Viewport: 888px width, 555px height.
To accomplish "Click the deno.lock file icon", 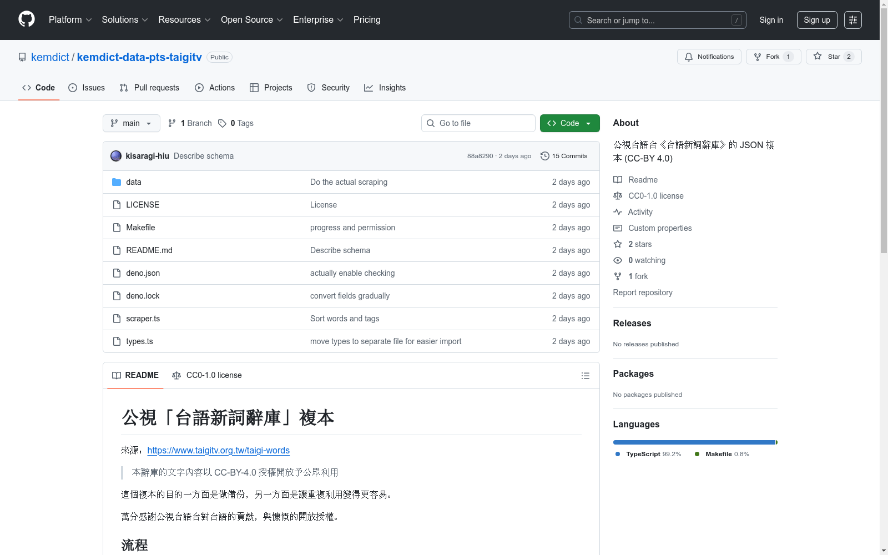I will pos(117,296).
